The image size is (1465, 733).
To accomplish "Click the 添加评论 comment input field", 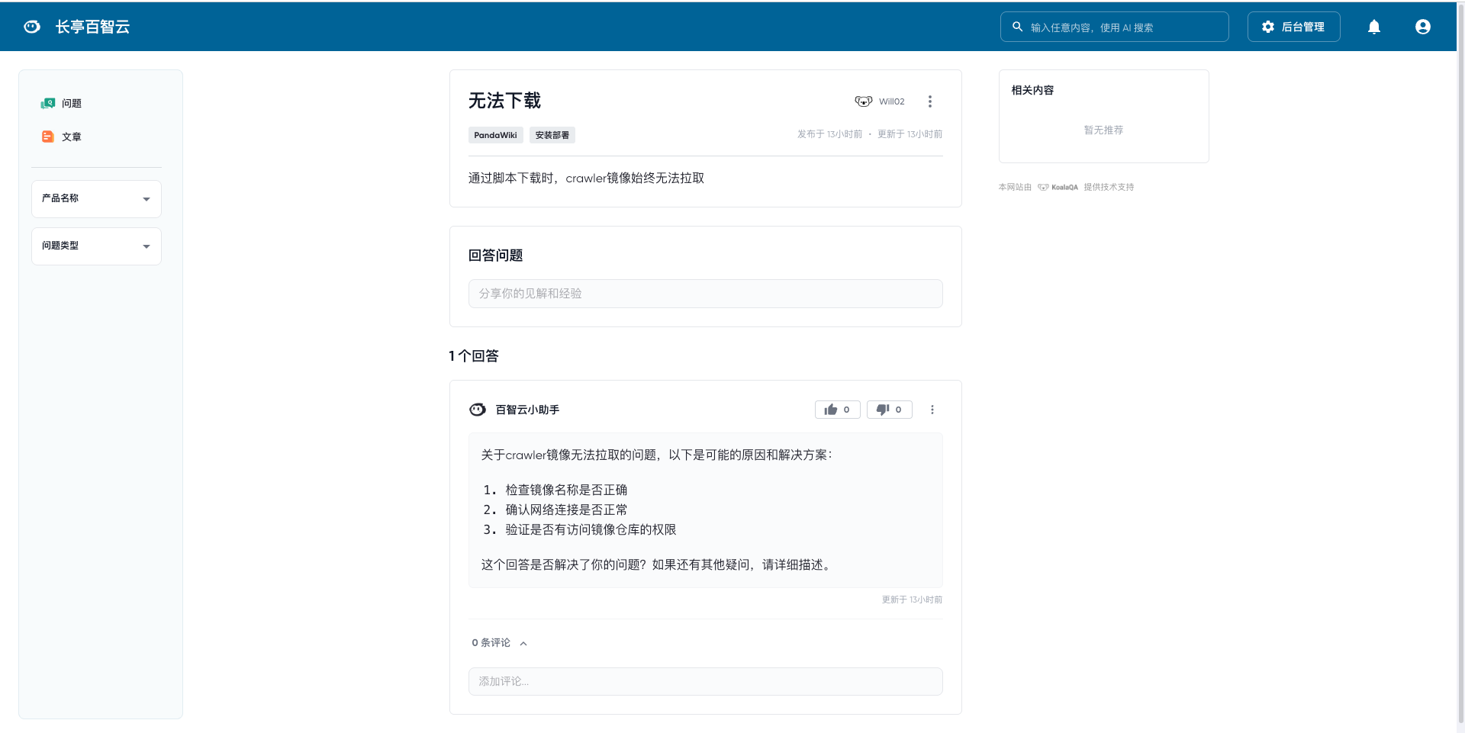I will pyautogui.click(x=705, y=681).
